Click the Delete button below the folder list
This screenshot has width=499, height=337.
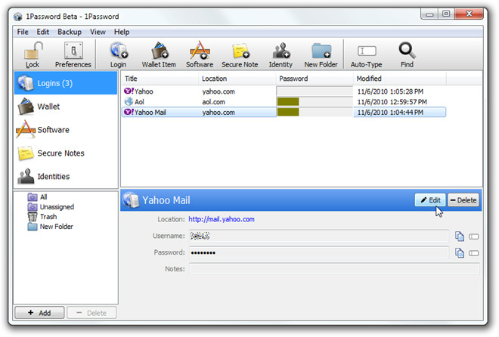pyautogui.click(x=91, y=313)
